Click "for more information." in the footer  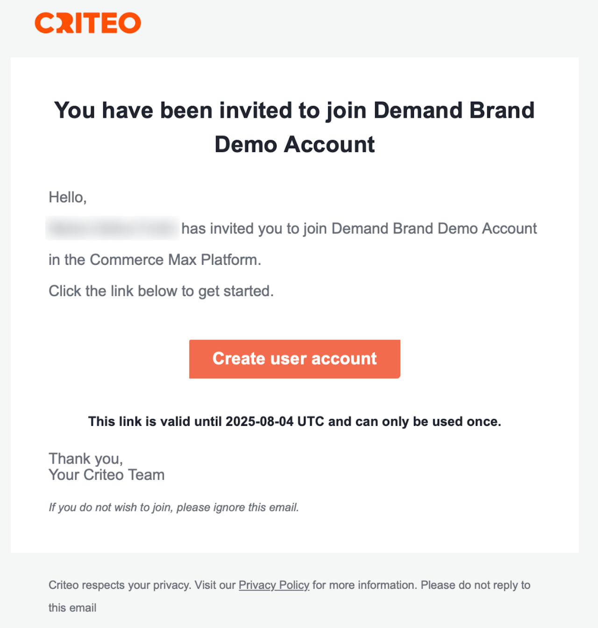[x=364, y=585]
